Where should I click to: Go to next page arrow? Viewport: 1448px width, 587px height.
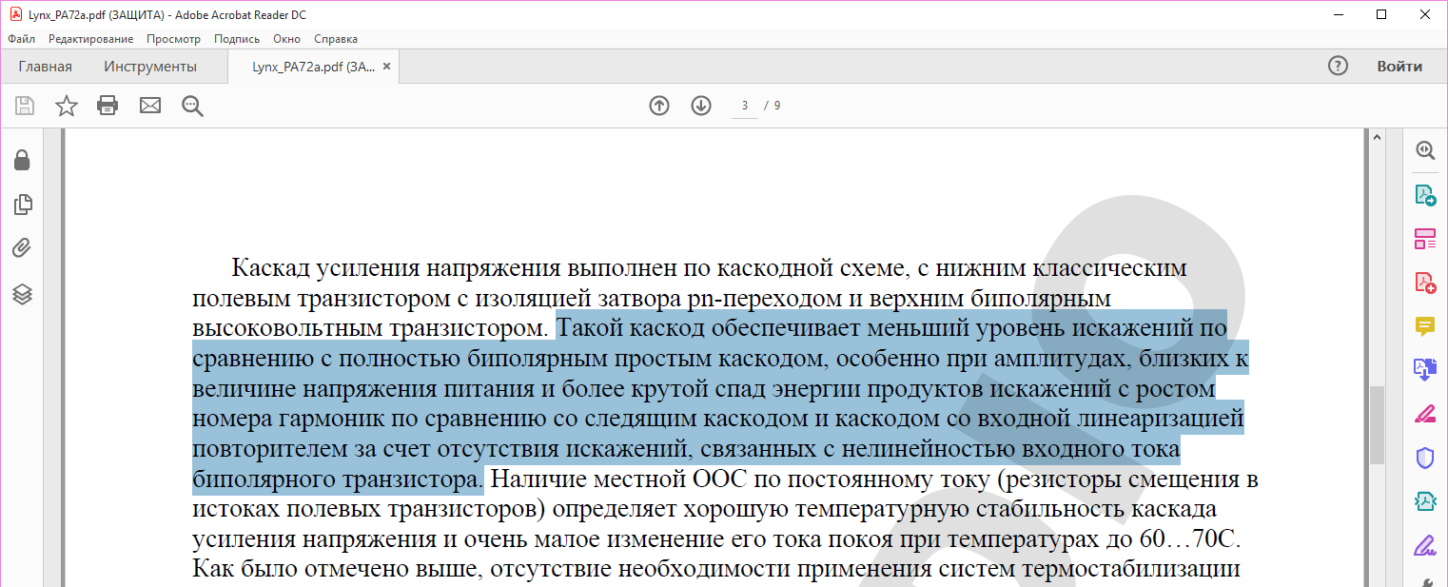pos(701,106)
